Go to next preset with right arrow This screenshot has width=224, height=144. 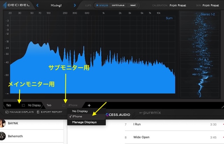[75, 5]
